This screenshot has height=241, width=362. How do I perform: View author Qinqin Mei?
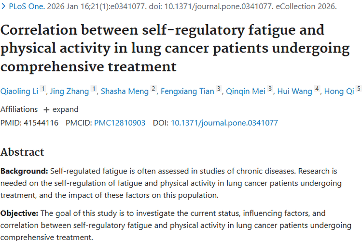245,91
